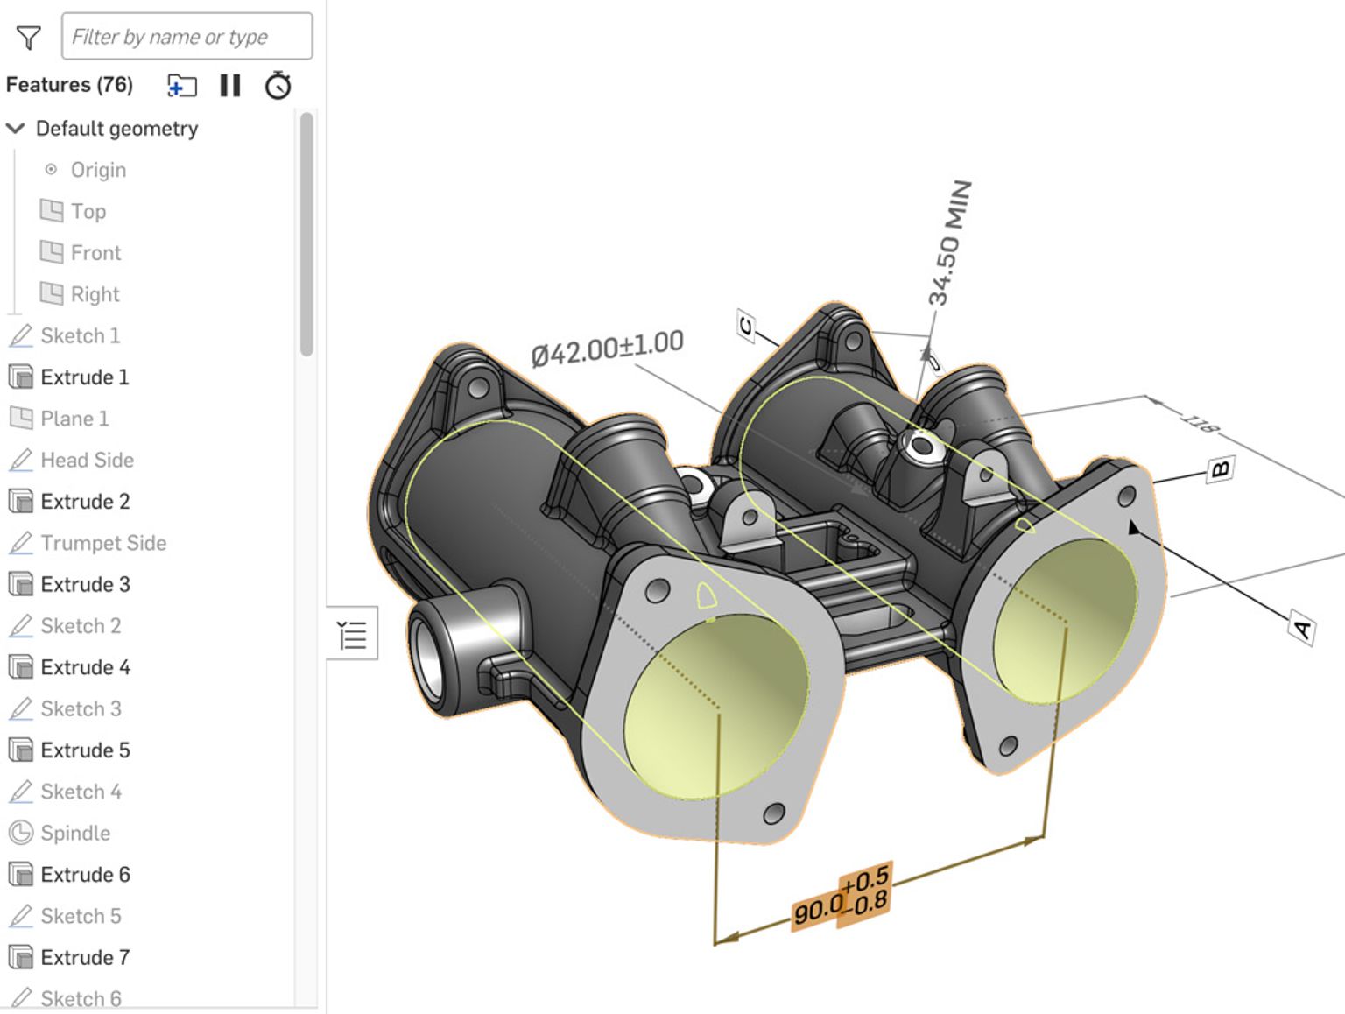Click the Plane 1 icon in the tree
The image size is (1345, 1014).
pyautogui.click(x=19, y=418)
